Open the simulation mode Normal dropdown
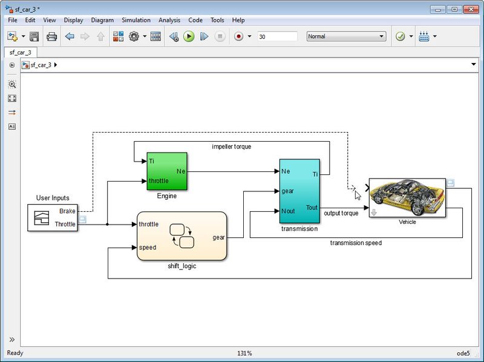 [x=346, y=36]
